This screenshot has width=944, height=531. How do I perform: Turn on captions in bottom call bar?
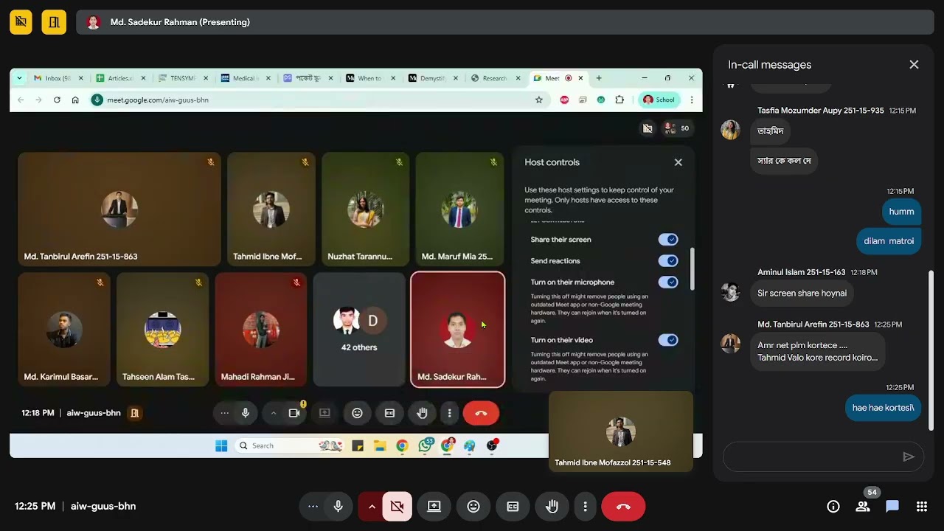(x=513, y=507)
